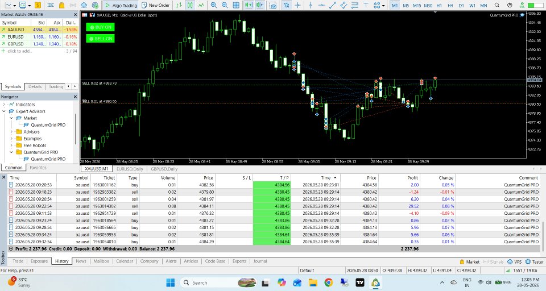
Task: Open the Journal tab
Action: [x=260, y=261]
